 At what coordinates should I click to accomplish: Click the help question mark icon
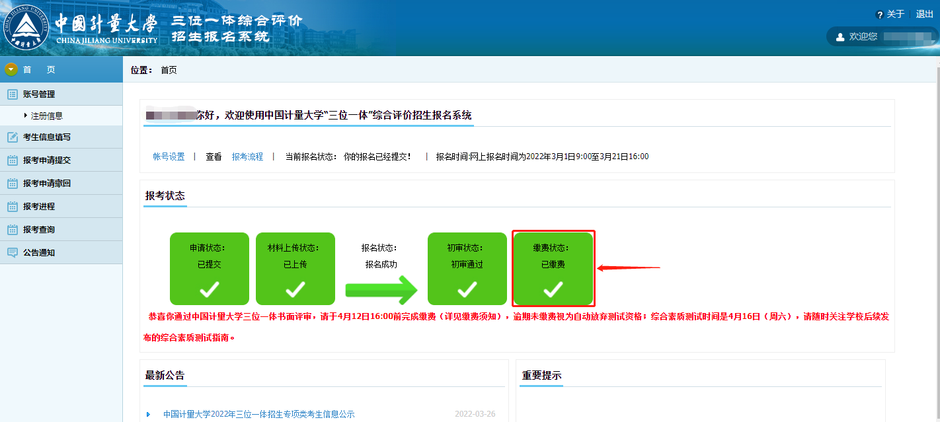click(879, 15)
